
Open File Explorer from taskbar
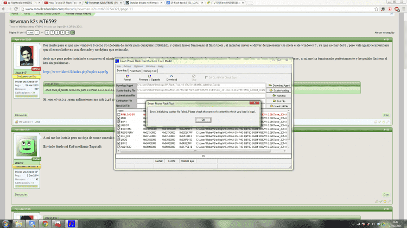tap(18, 224)
